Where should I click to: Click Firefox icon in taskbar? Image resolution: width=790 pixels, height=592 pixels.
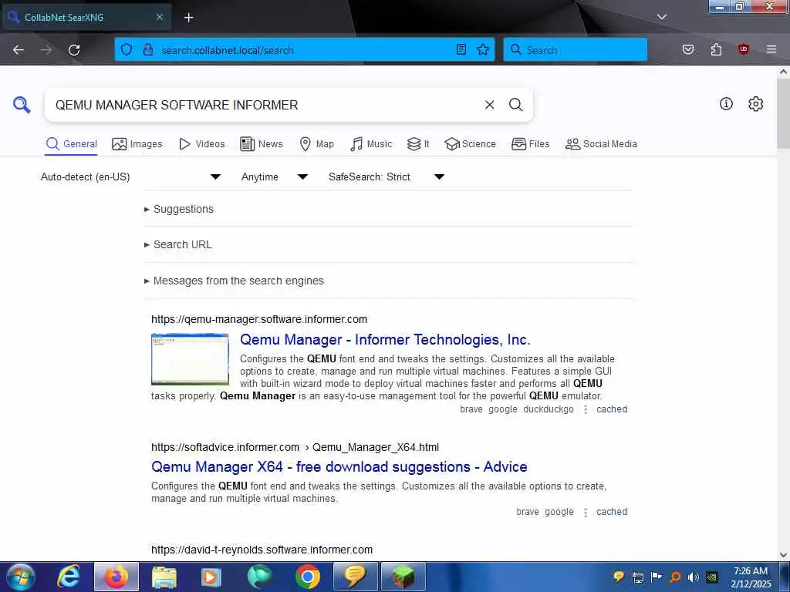[116, 577]
